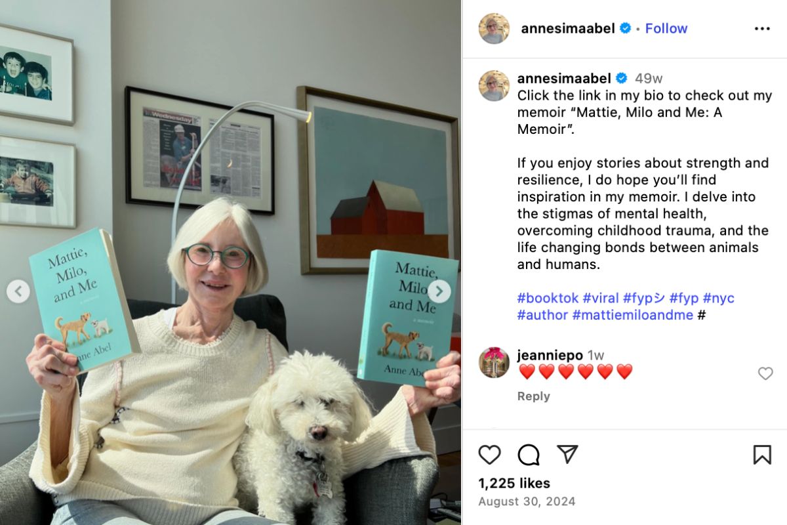Open jeanniepo username link
The height and width of the screenshot is (525, 787).
(550, 355)
